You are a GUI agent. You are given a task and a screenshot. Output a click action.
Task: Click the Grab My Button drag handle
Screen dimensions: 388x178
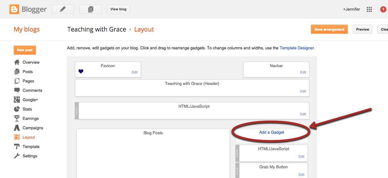coord(237,171)
